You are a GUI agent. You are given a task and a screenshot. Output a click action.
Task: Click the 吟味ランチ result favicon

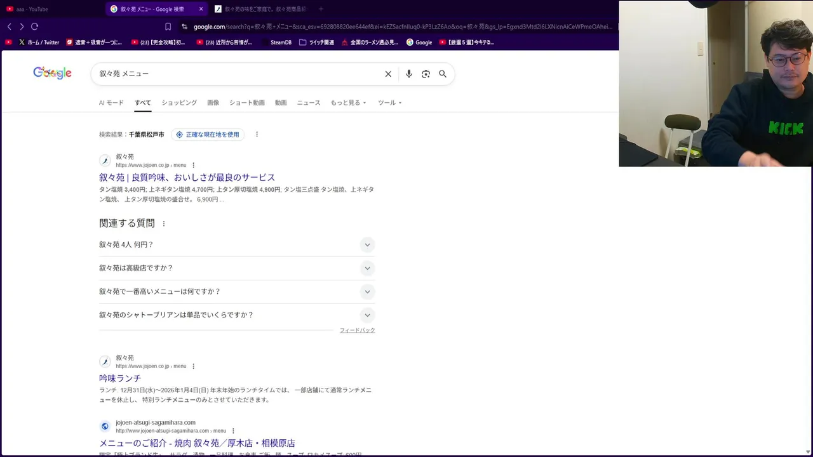click(105, 362)
